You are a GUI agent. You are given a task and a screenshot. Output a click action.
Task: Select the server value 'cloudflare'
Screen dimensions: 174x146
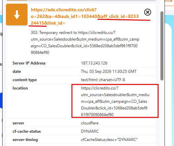[90, 123]
